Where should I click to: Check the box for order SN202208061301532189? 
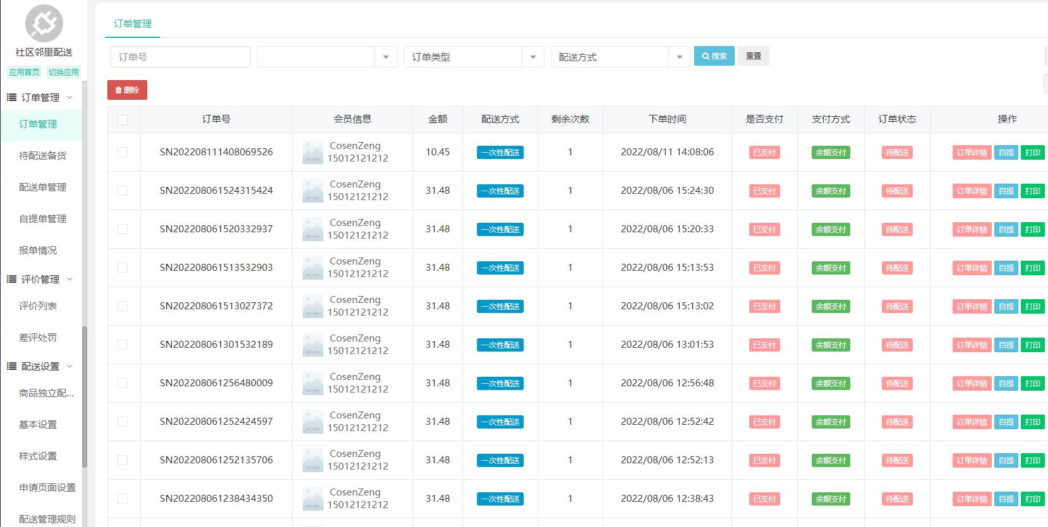[x=123, y=345]
